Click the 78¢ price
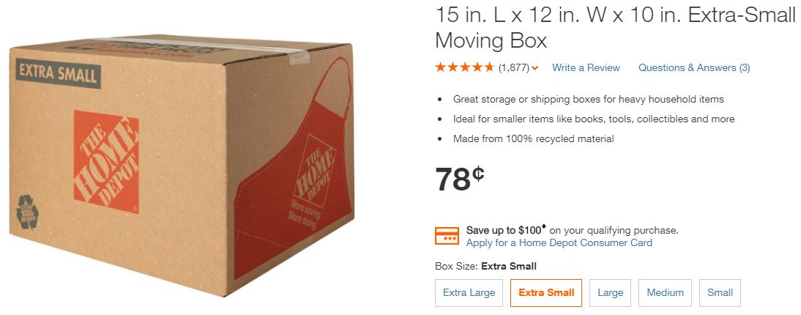801x315 pixels. tap(460, 179)
